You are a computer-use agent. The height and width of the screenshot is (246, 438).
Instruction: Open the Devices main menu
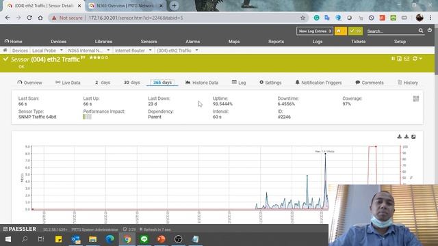58,41
